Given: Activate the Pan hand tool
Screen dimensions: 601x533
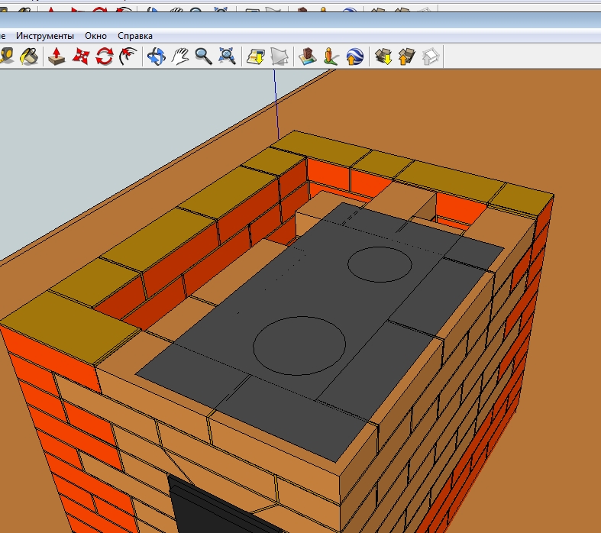Looking at the screenshot, I should [x=179, y=56].
